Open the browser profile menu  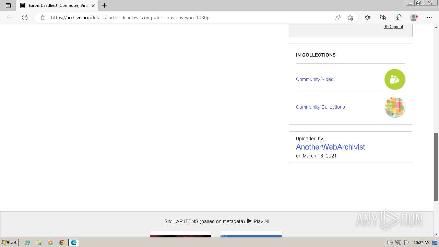[414, 17]
